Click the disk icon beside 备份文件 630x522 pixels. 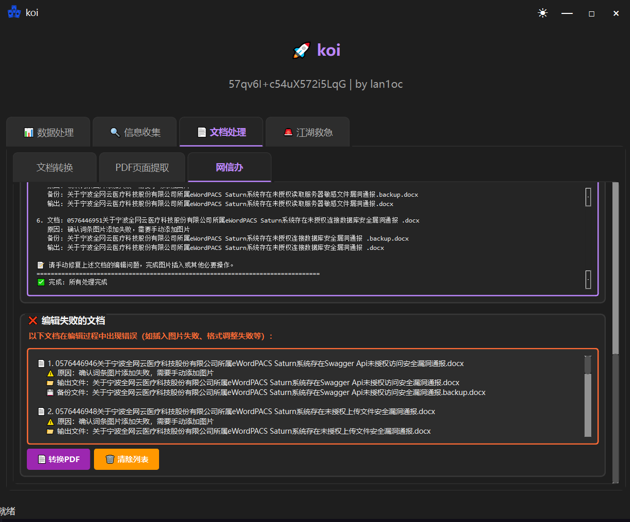point(50,392)
